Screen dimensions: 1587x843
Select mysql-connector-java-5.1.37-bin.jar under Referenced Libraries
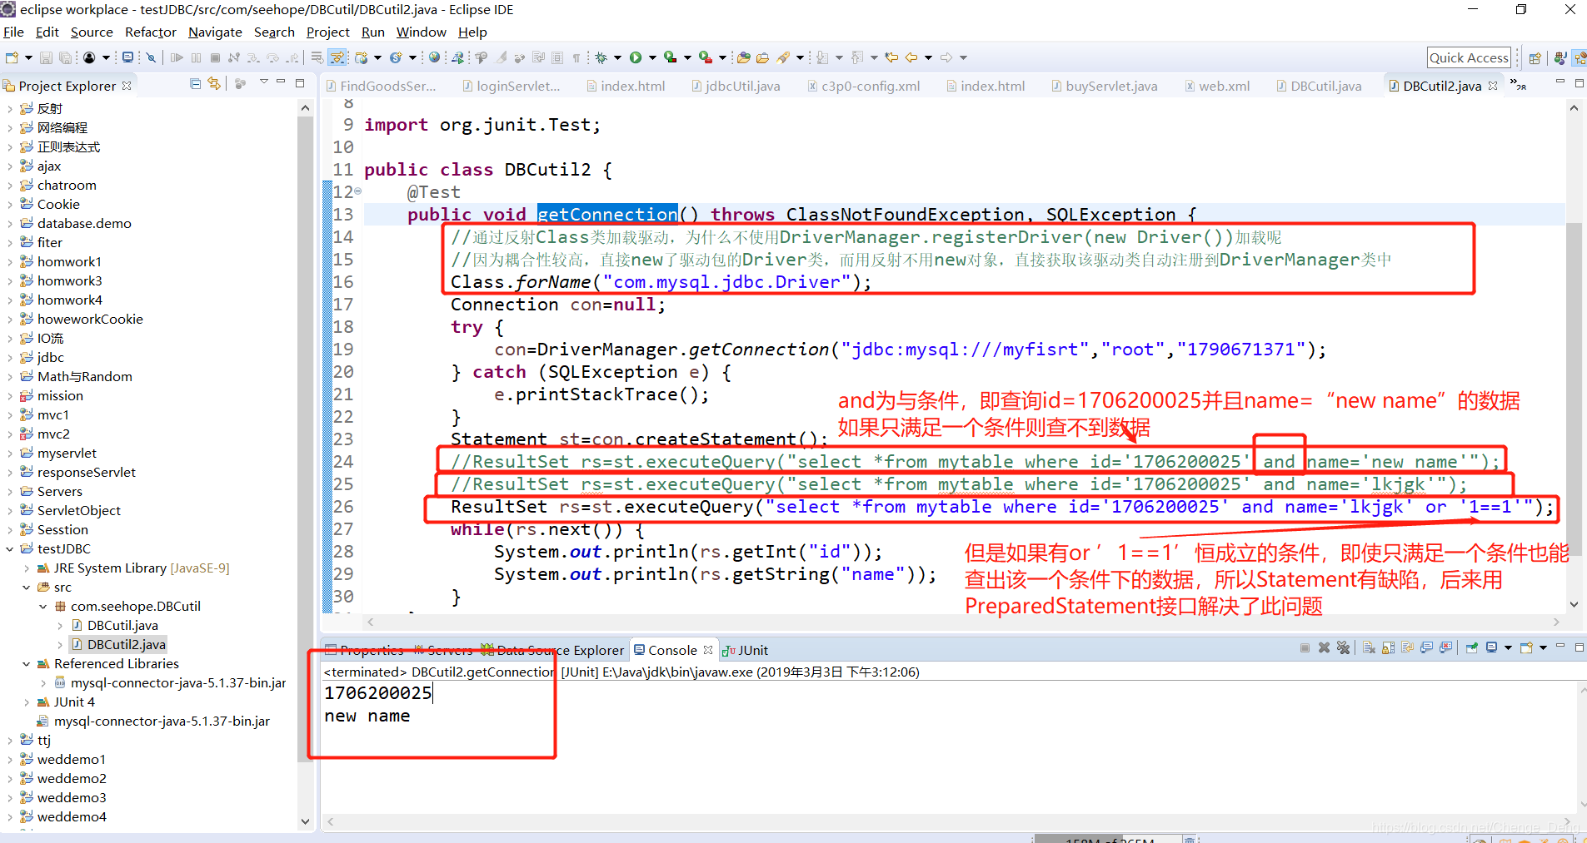169,683
